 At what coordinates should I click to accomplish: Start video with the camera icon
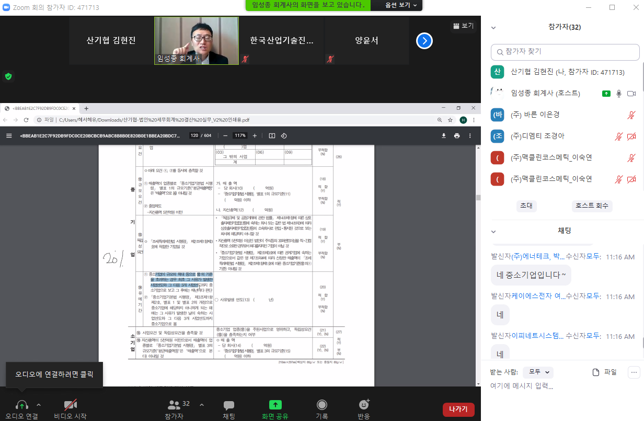point(71,405)
